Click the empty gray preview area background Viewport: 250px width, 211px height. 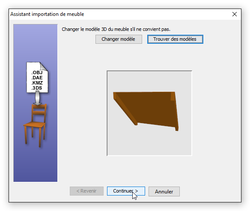click(149, 144)
